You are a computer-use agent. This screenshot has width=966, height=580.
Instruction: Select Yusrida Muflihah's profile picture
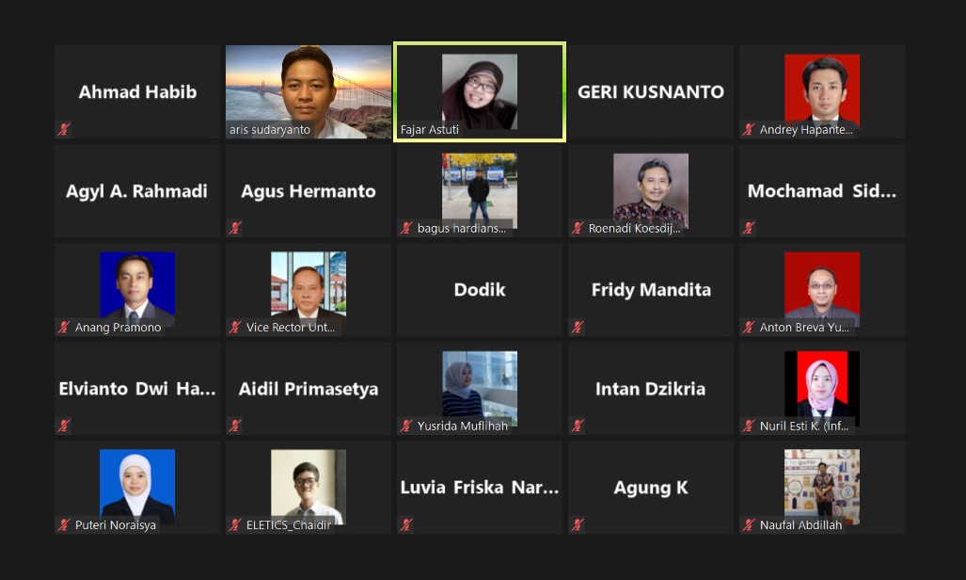480,386
